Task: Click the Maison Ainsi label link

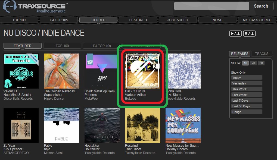Action: tap(53, 153)
